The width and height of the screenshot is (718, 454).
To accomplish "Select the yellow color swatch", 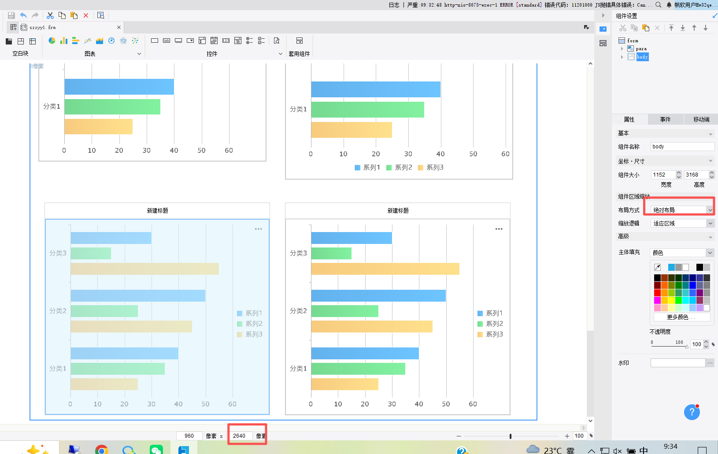I will tap(671, 300).
